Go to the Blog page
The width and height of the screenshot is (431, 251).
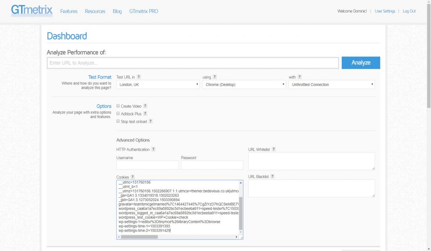click(117, 11)
